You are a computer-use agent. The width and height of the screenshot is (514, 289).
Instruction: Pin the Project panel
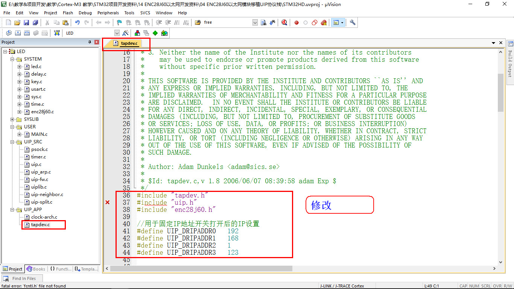click(90, 42)
